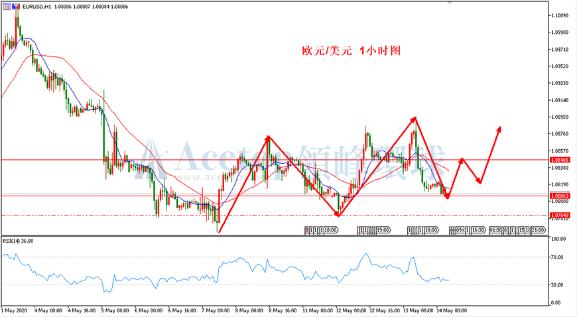Click the 1.10090 price axis value
The image size is (577, 317).
[559, 15]
